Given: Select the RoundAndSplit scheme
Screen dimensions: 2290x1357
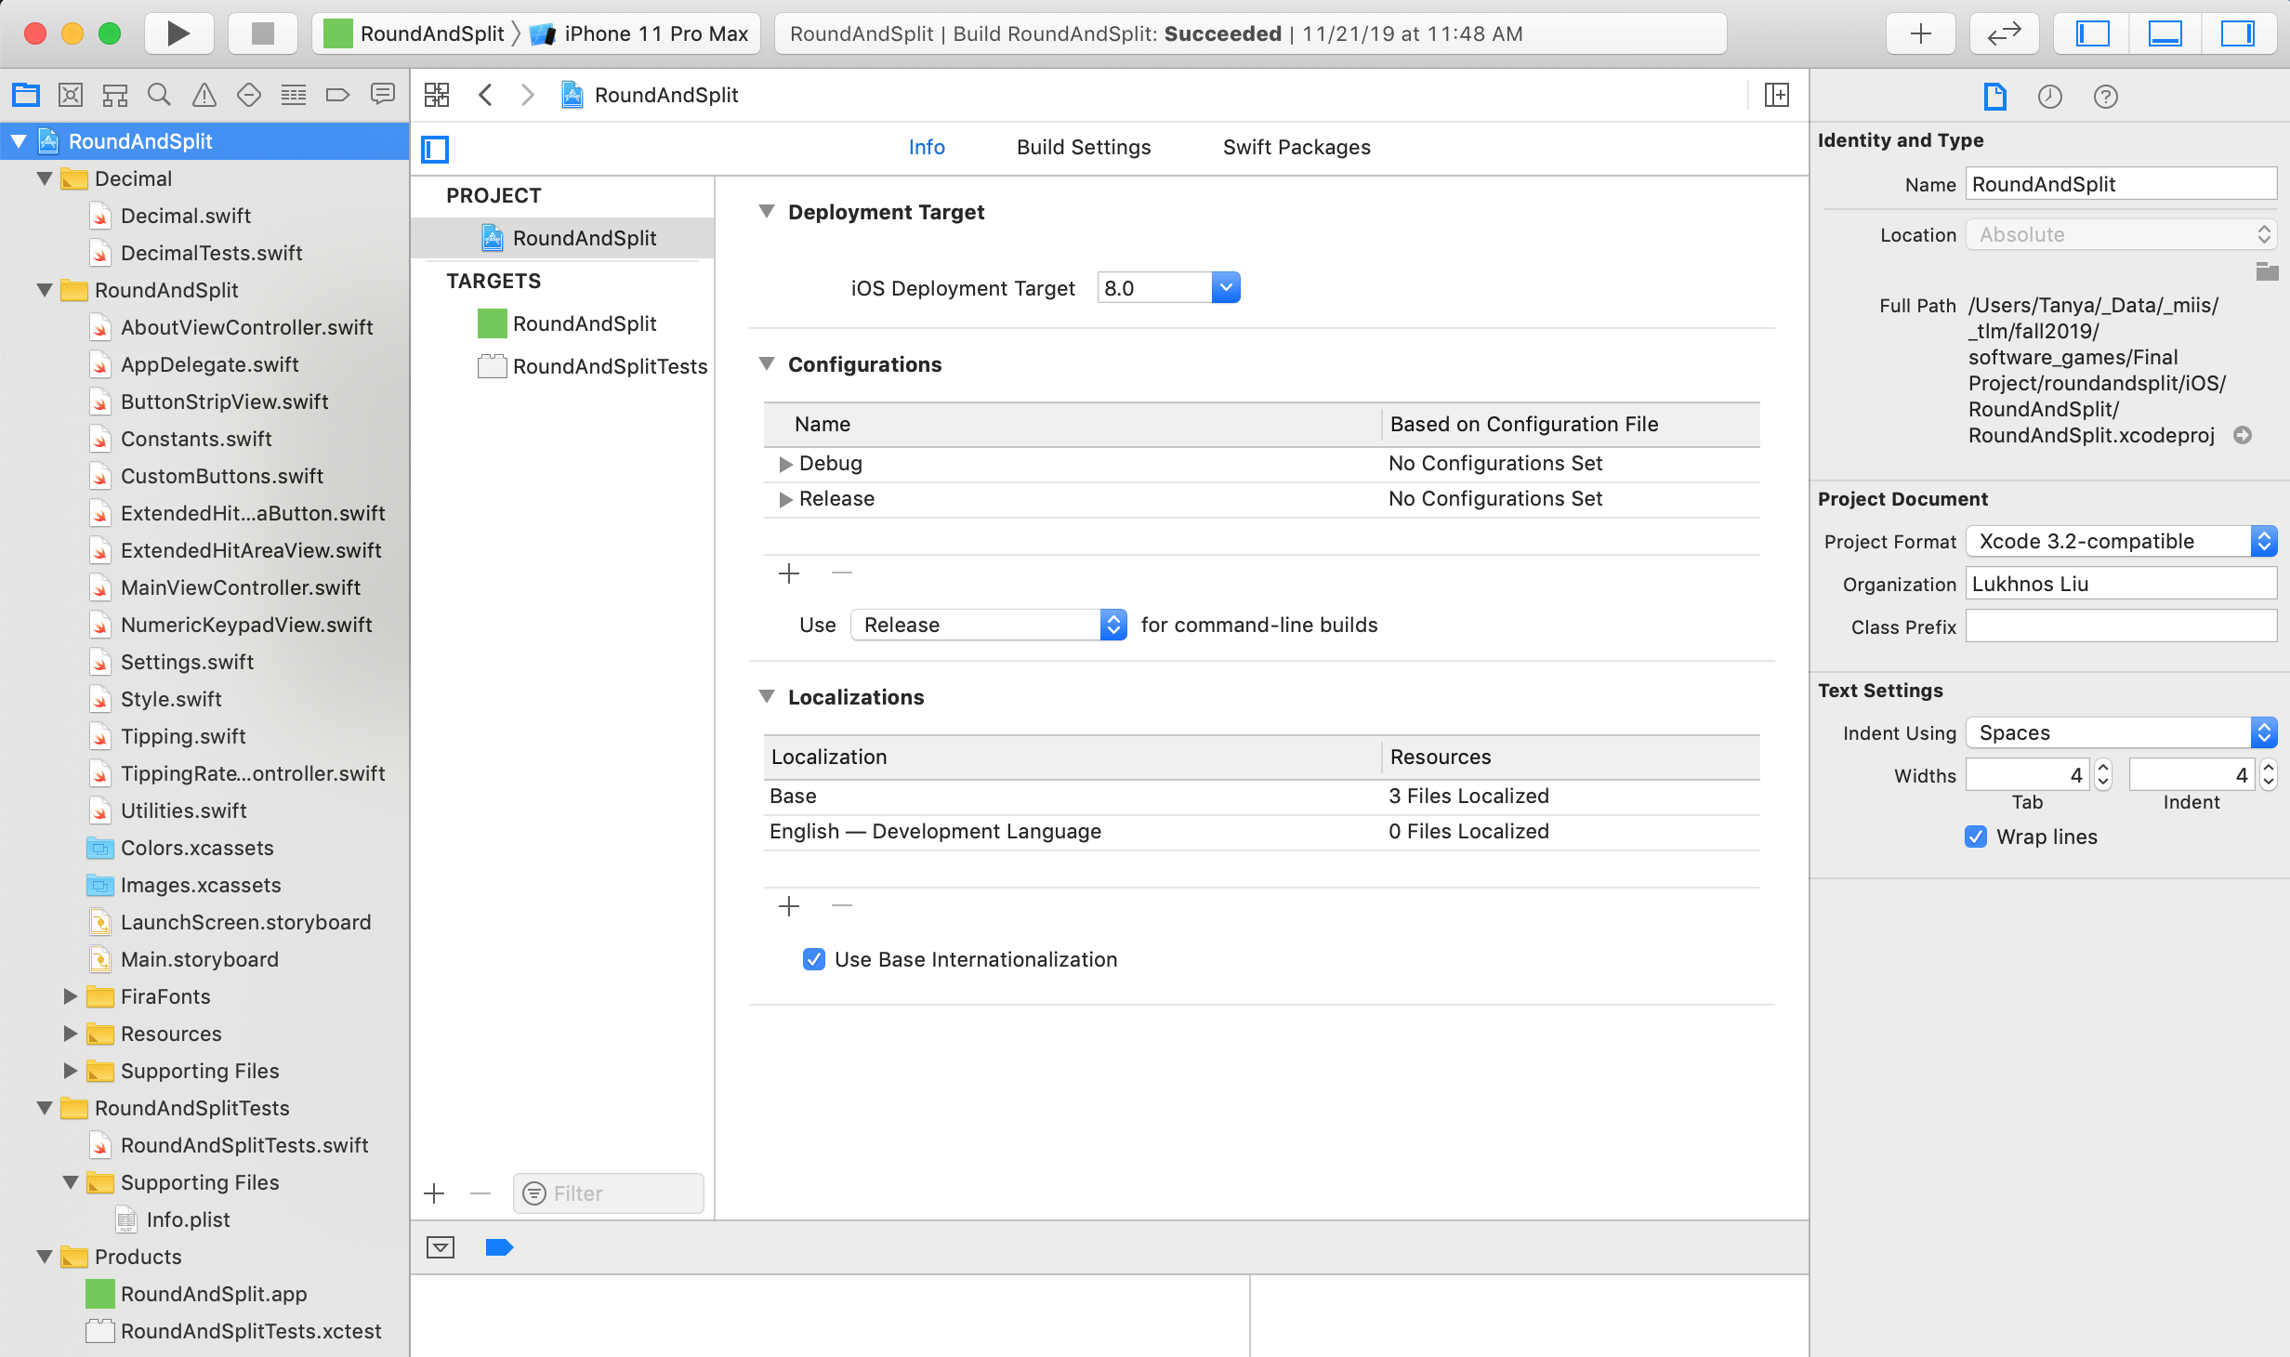Looking at the screenshot, I should 414,34.
